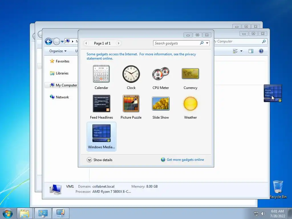Viewport: 292px width, 219px height.
Task: Open the view options dropdown arrow
Action: (241, 51)
